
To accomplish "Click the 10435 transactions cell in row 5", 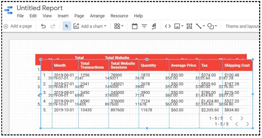I will click(x=86, y=110).
